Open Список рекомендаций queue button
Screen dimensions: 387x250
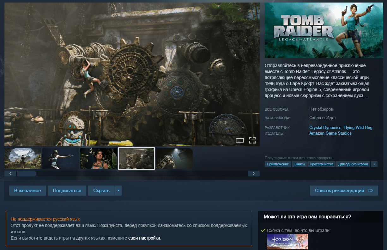tap(344, 191)
